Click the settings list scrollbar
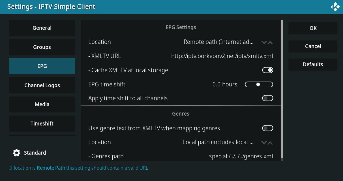 pos(282,89)
